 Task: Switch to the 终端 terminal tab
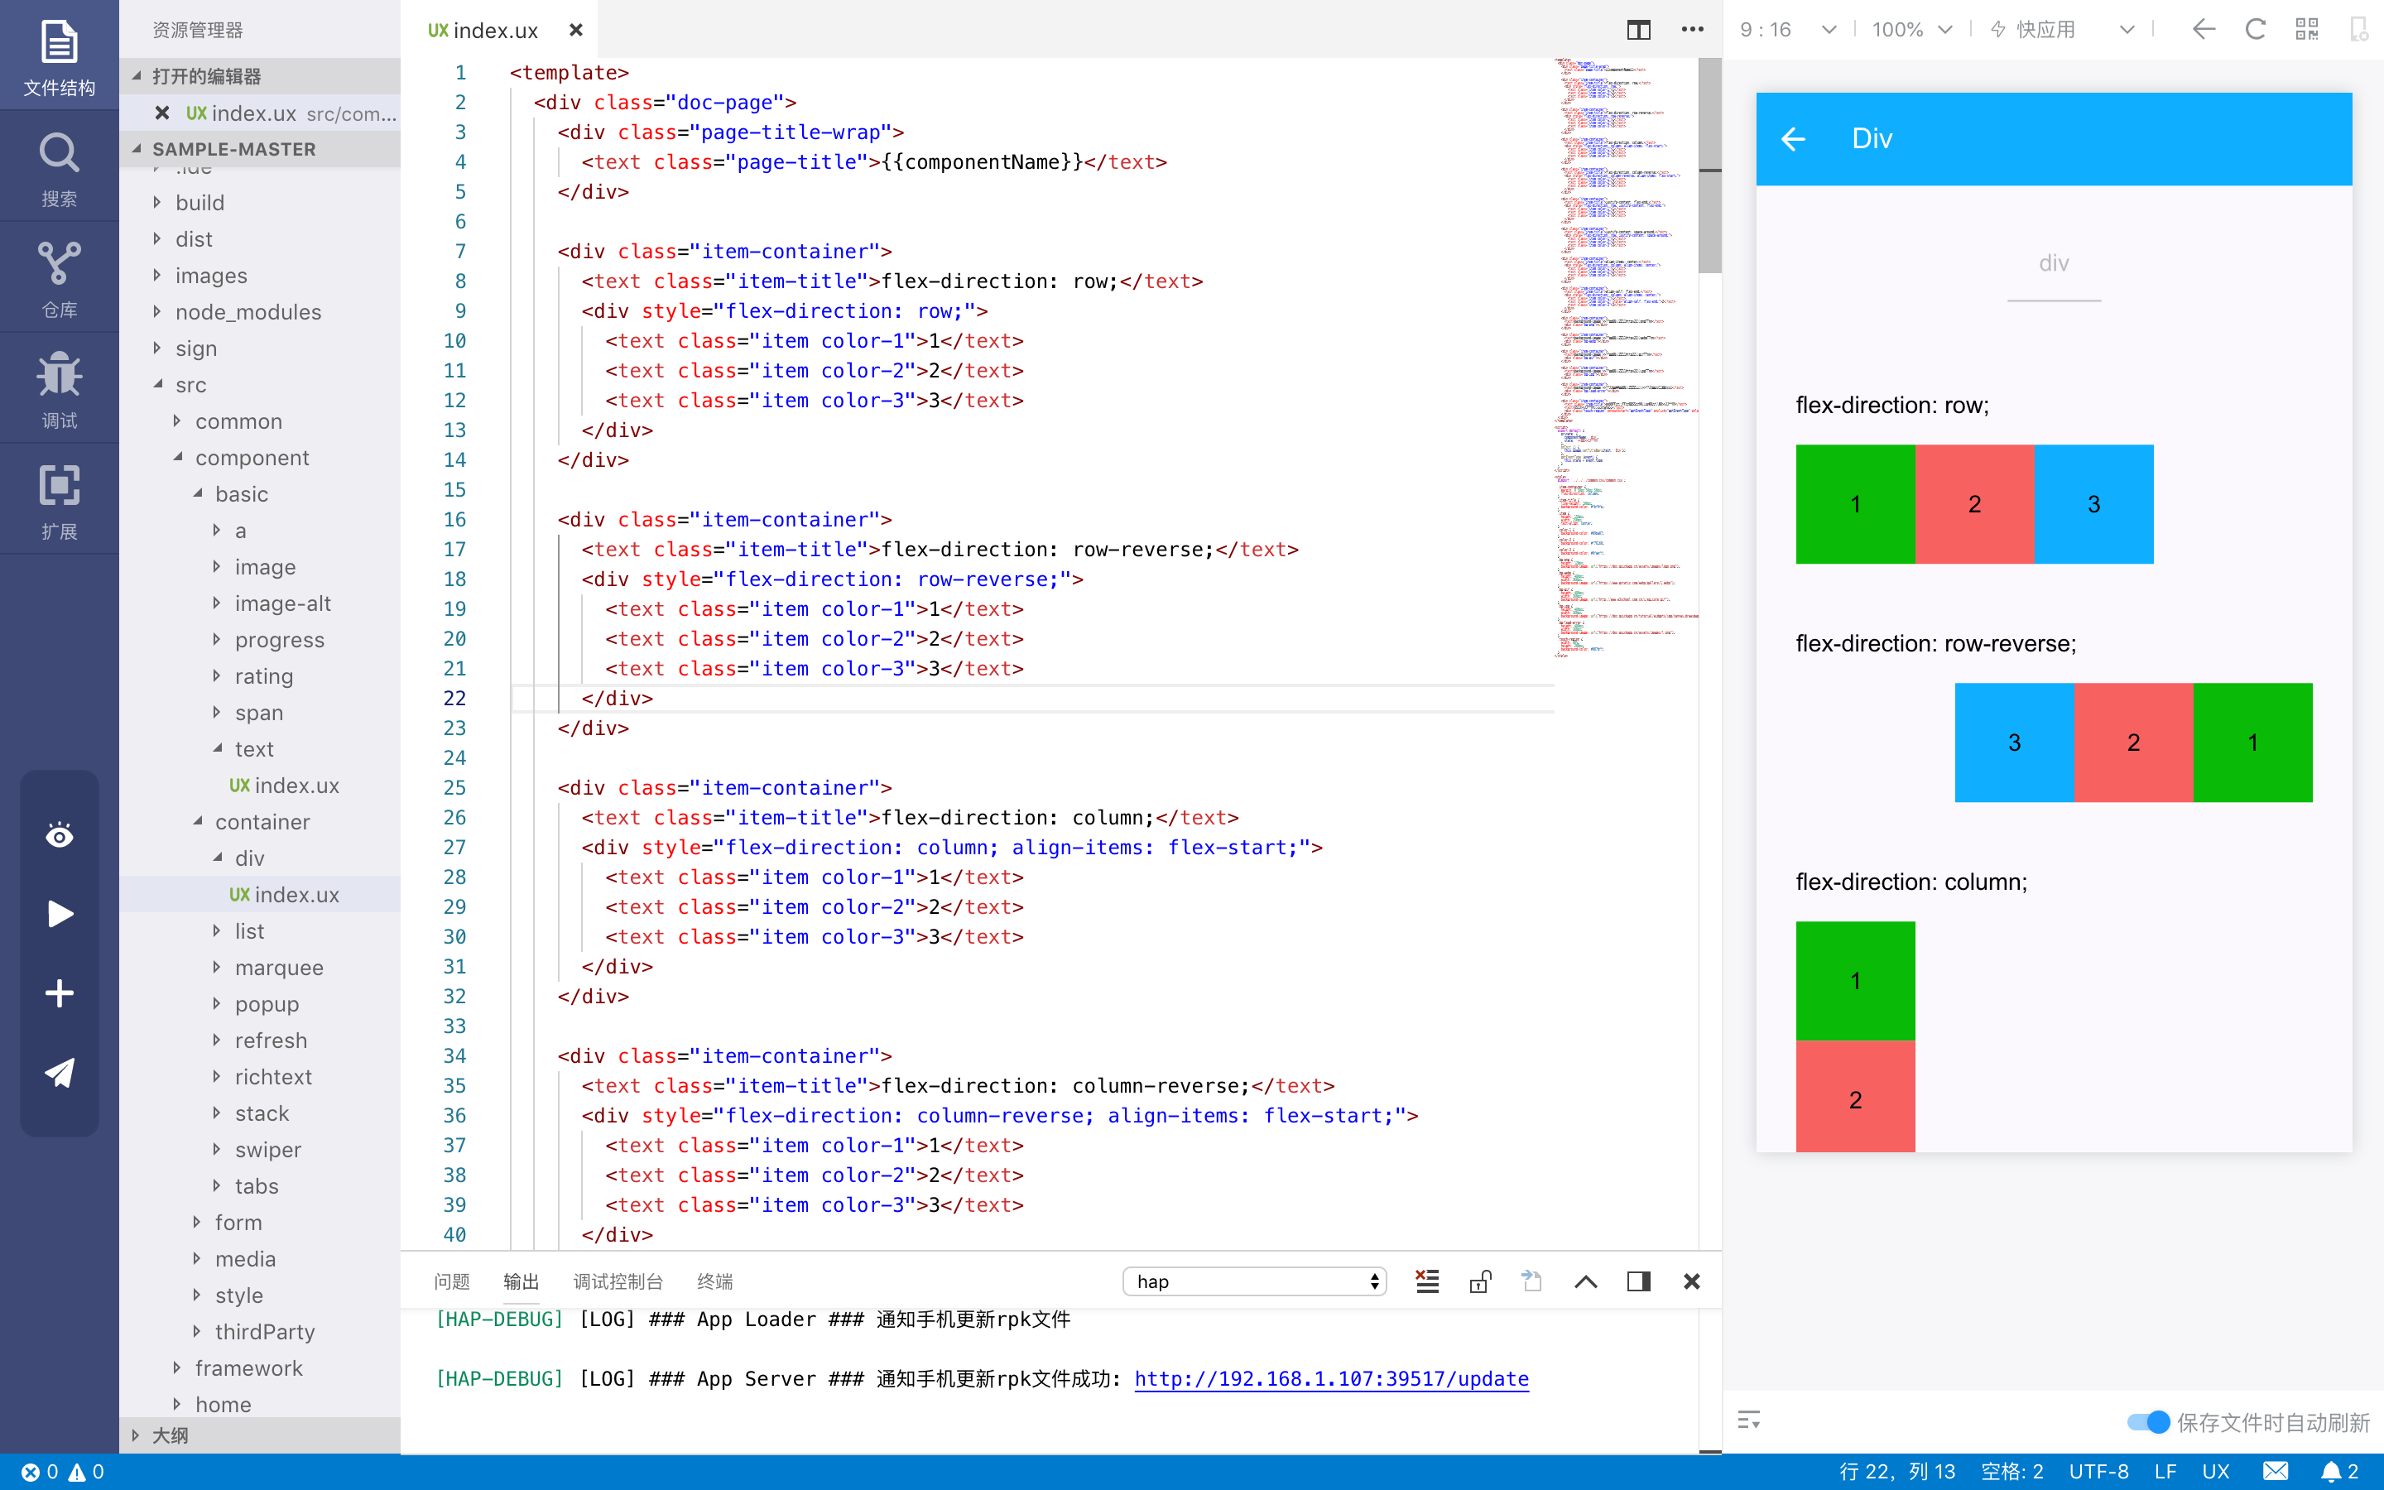coord(714,1281)
